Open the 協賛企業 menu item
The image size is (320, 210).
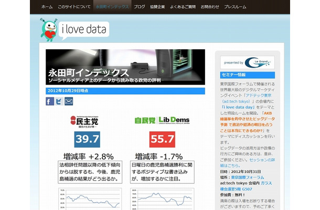(157, 7)
